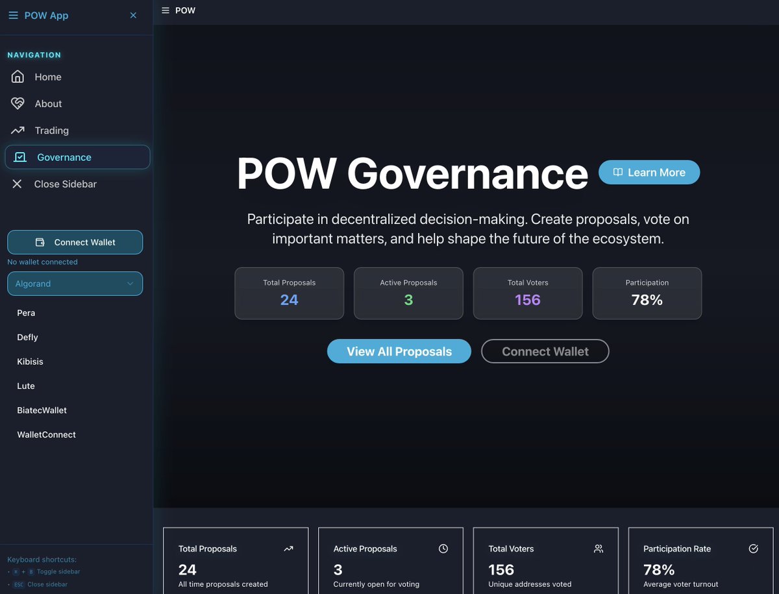Open the Algorand network dropdown
The width and height of the screenshot is (779, 594).
pos(75,284)
